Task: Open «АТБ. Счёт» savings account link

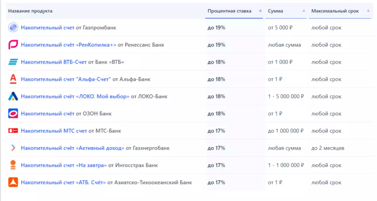Action: pos(63,182)
